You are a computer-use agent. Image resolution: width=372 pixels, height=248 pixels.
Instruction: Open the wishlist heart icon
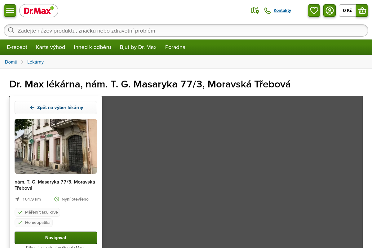(x=314, y=11)
